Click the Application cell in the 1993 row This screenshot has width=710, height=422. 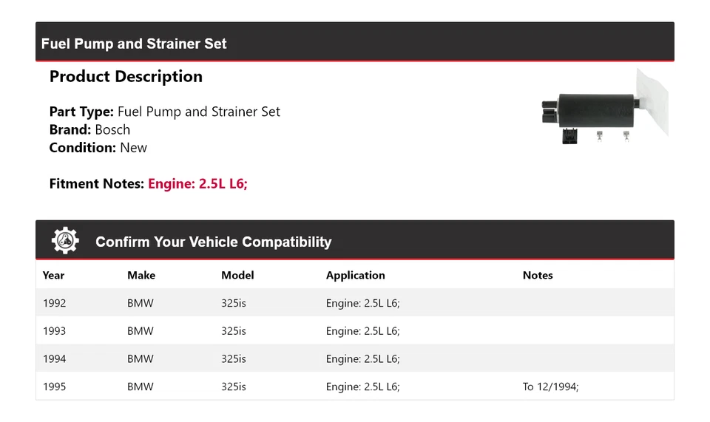click(x=362, y=331)
